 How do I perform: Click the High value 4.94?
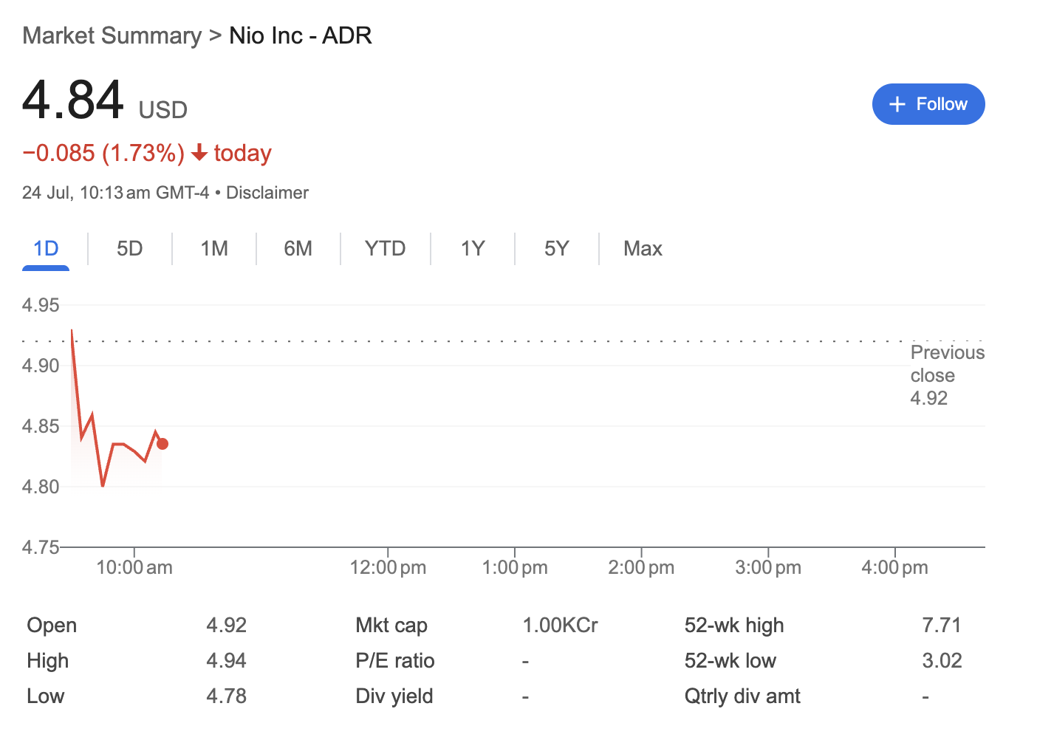pos(227,661)
